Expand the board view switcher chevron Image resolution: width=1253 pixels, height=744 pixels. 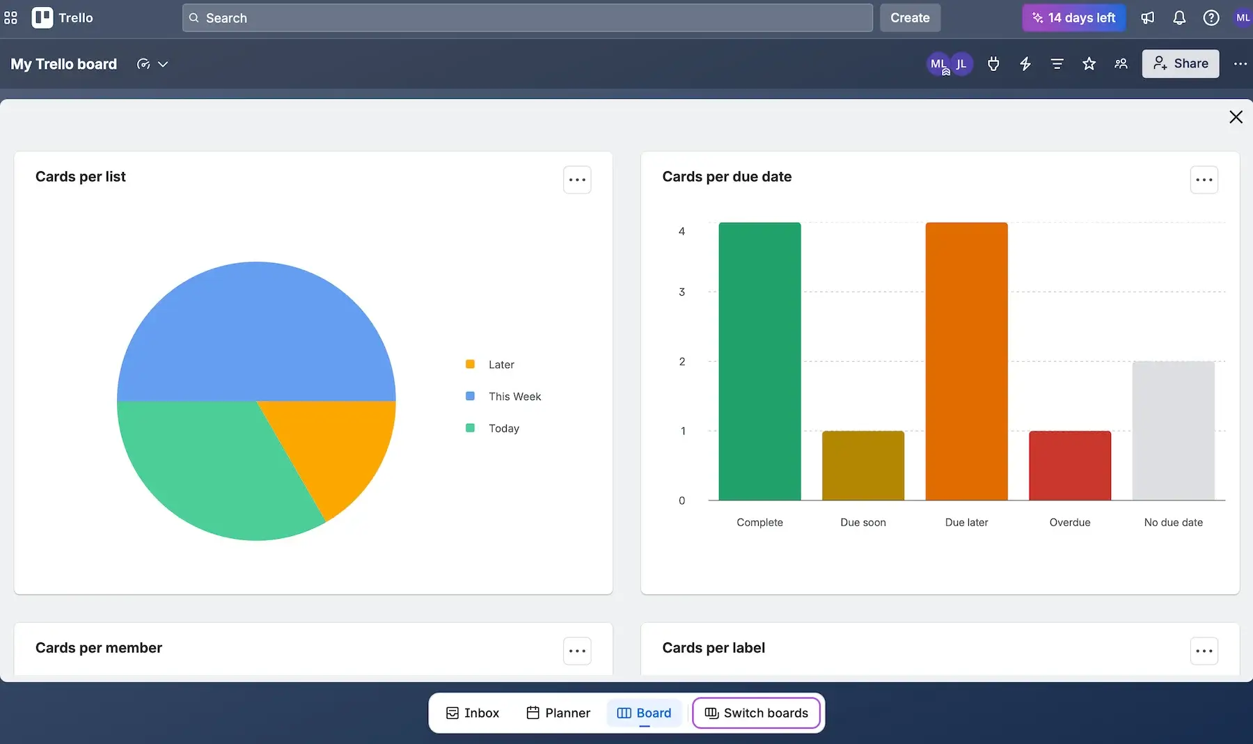click(163, 64)
